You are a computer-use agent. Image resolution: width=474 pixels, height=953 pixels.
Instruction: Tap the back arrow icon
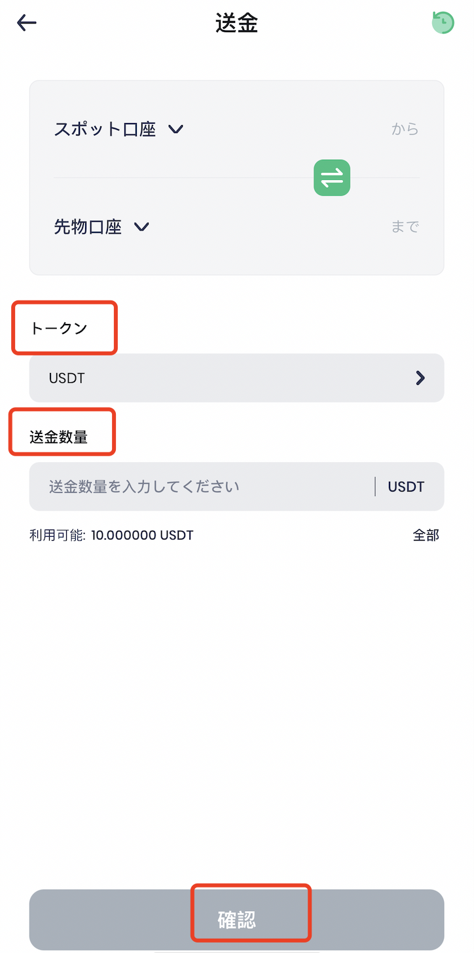coord(27,23)
